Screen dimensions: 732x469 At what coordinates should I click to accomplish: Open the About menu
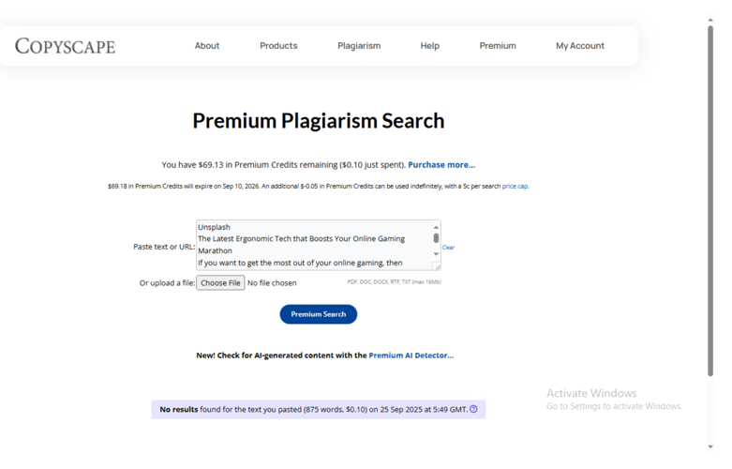207,46
